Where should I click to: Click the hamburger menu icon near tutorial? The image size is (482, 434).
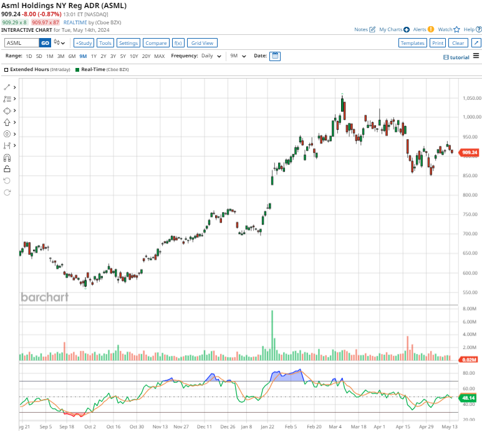point(476,56)
